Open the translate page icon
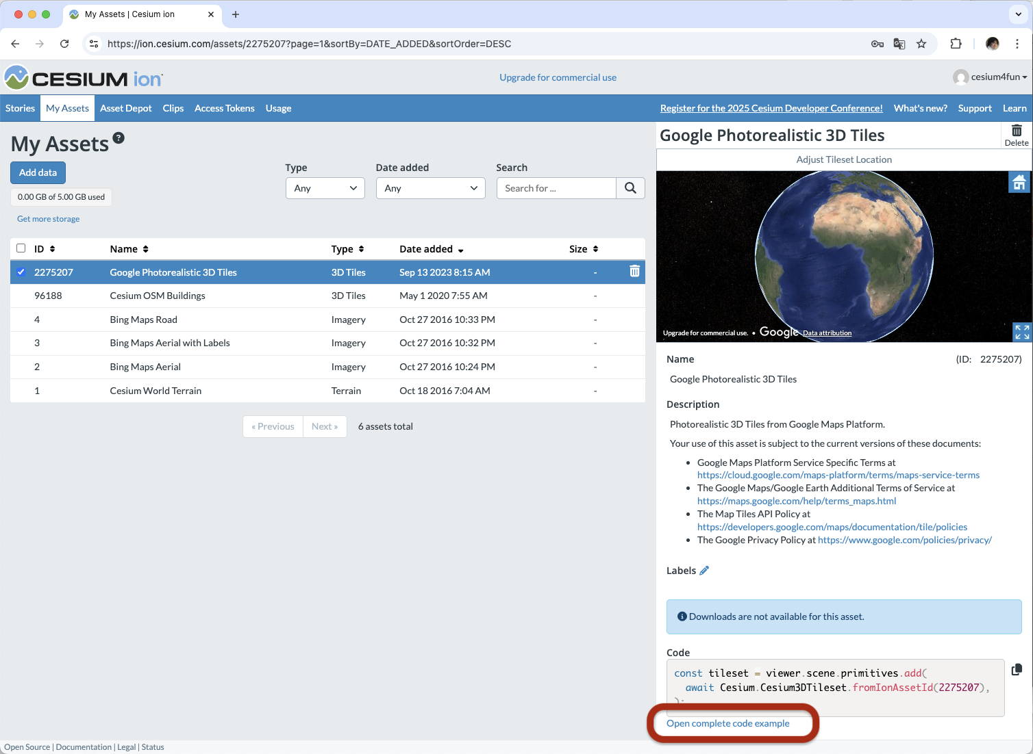This screenshot has width=1033, height=754. (x=899, y=44)
